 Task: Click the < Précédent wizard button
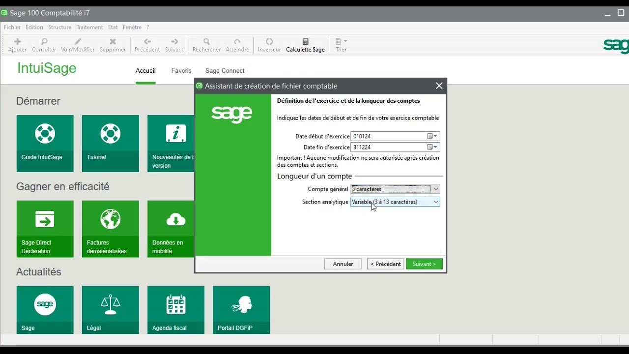tap(386, 264)
